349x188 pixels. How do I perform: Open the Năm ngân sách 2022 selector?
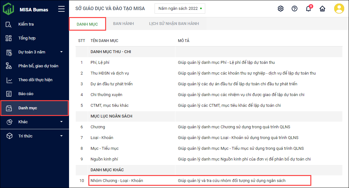tap(180, 9)
